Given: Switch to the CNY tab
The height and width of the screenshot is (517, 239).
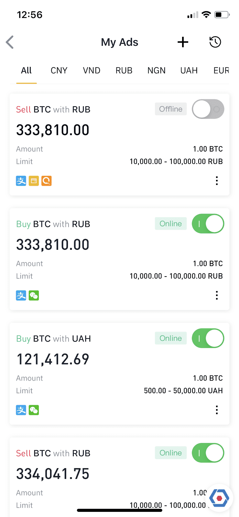Looking at the screenshot, I should pos(59,70).
